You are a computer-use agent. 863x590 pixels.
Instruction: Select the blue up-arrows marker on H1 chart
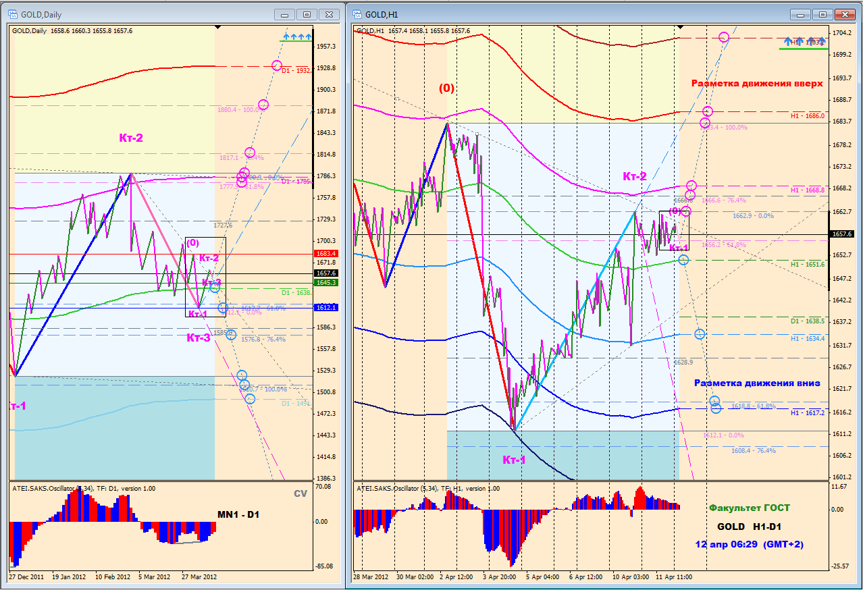tap(804, 43)
